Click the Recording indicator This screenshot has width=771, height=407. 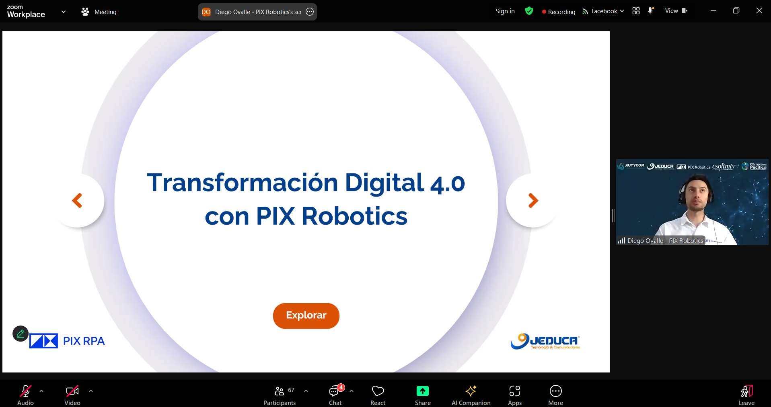click(x=559, y=12)
